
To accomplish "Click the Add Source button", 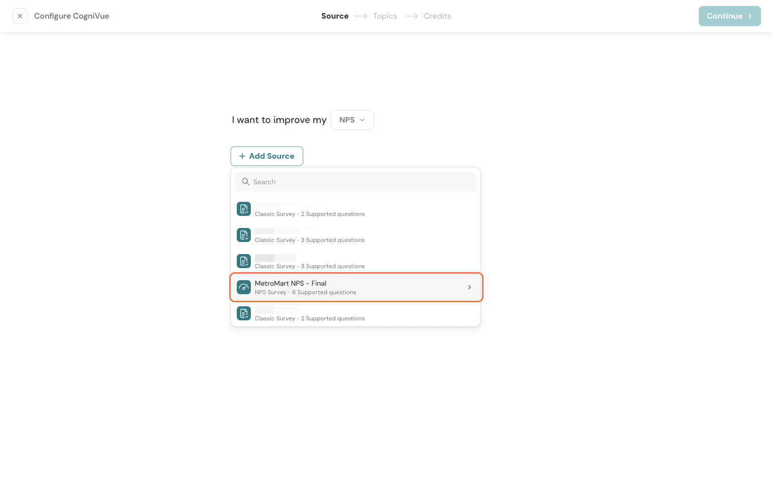I will pyautogui.click(x=267, y=156).
